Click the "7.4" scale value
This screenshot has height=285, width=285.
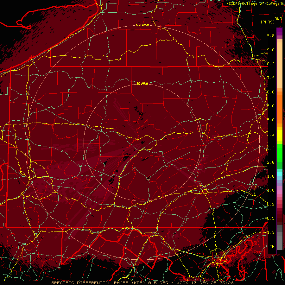(x=271, y=78)
